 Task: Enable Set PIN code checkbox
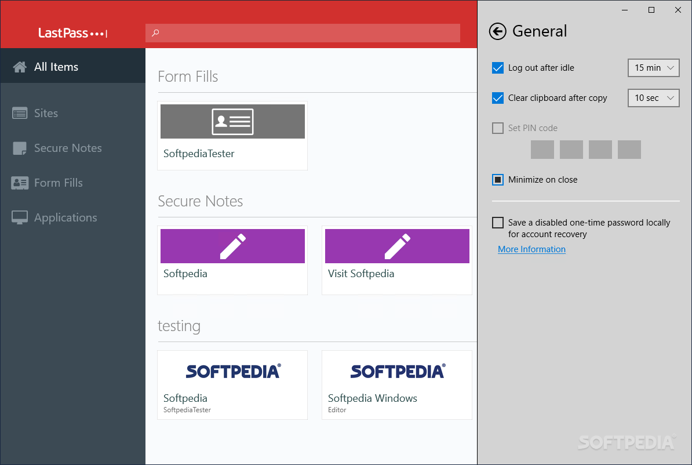click(x=497, y=128)
